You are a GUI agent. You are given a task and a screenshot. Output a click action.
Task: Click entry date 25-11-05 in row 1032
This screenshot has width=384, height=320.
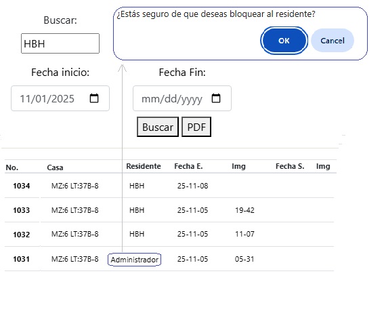(193, 234)
